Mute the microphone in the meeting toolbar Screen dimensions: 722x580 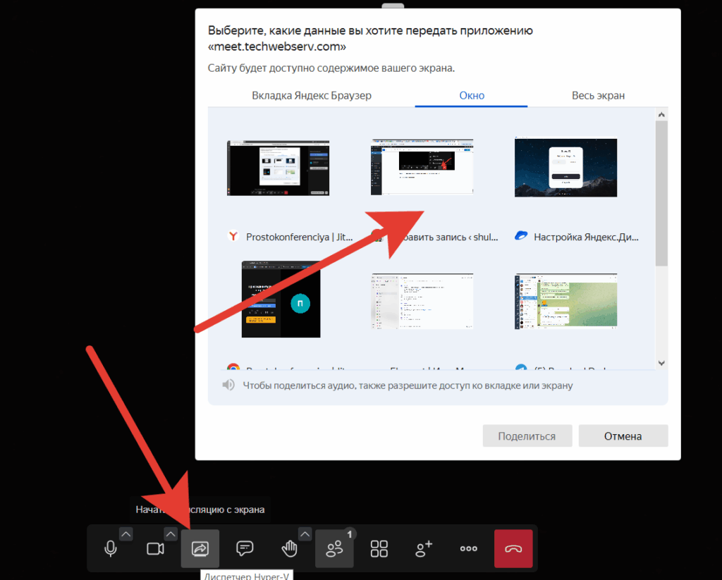pos(111,548)
